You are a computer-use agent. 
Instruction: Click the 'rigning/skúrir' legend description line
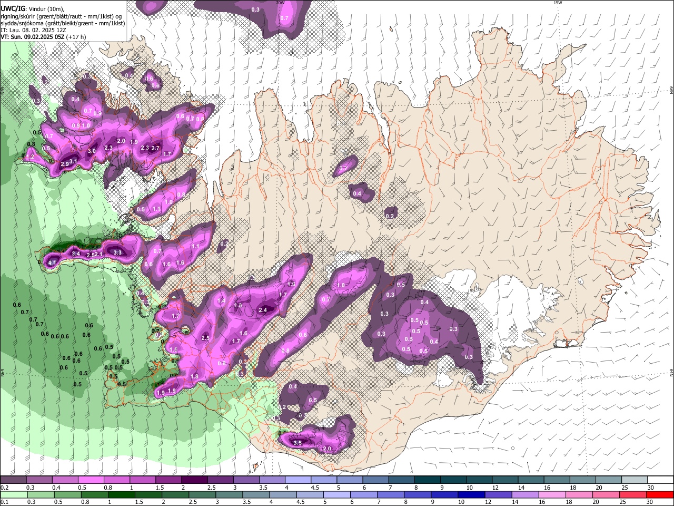click(61, 16)
